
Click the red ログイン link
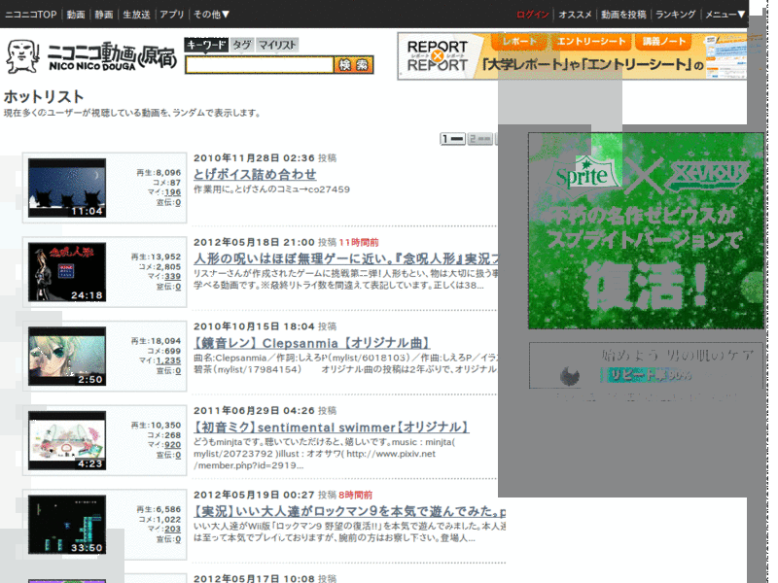coord(532,15)
